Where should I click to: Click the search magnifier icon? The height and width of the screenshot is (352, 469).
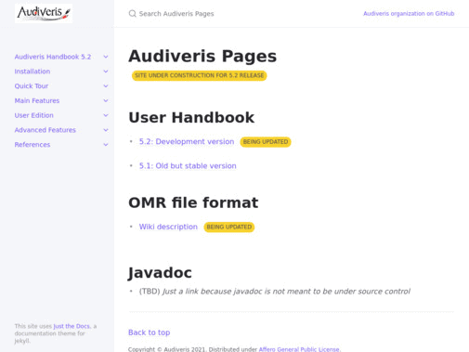(133, 14)
